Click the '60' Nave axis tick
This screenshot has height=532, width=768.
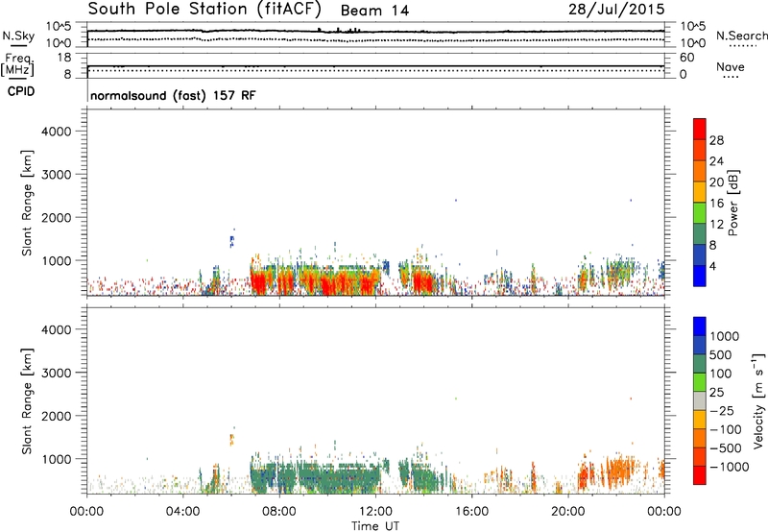[x=687, y=58]
